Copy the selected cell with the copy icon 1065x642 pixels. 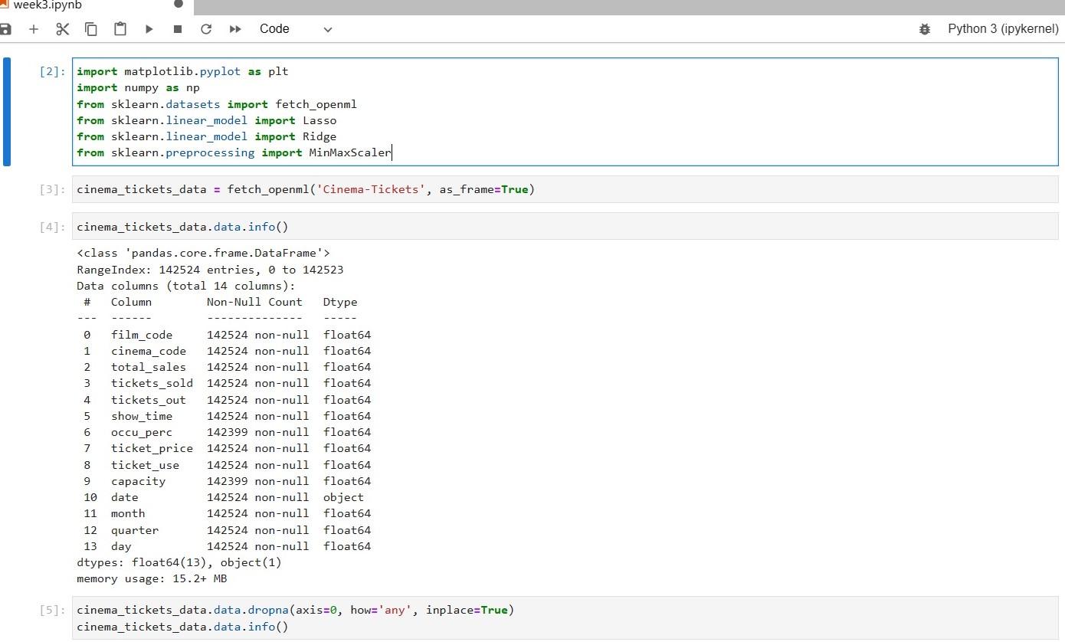91,29
